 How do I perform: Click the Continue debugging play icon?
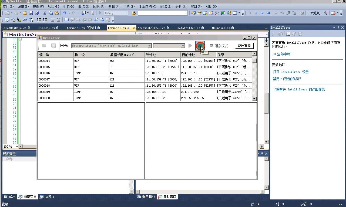point(250,13)
